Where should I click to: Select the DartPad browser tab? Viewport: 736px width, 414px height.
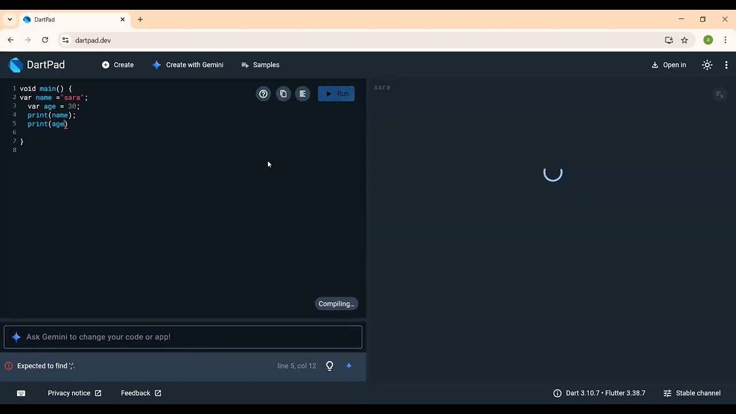pyautogui.click(x=74, y=20)
